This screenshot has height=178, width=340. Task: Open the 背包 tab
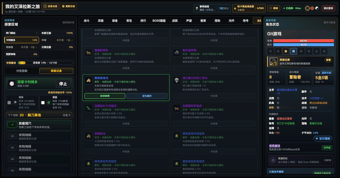click(x=129, y=21)
